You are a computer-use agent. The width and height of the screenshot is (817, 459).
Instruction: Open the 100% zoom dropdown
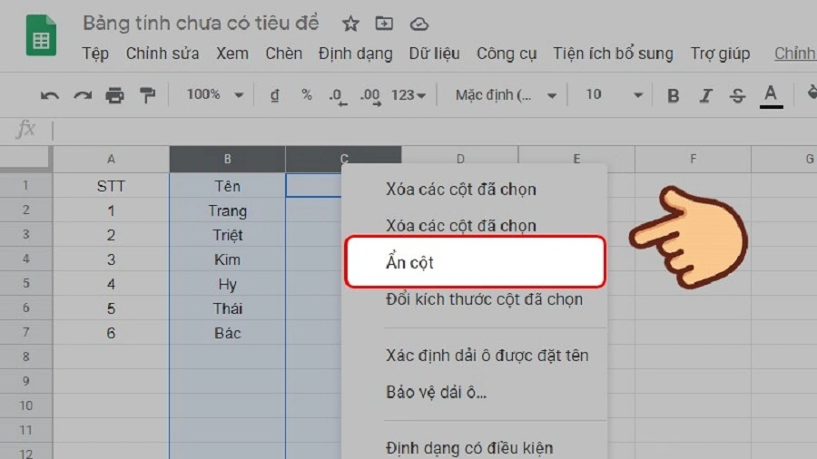[x=214, y=94]
